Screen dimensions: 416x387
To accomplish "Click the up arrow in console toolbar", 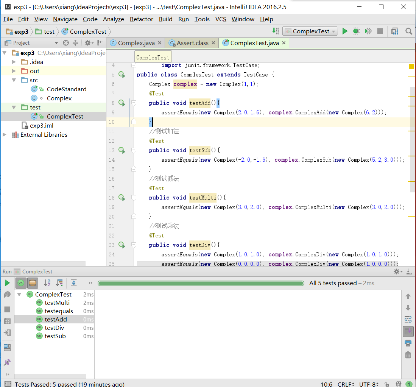I will coord(408,296).
